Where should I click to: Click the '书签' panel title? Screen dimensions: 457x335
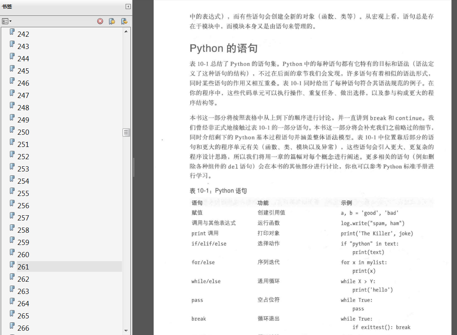click(7, 6)
